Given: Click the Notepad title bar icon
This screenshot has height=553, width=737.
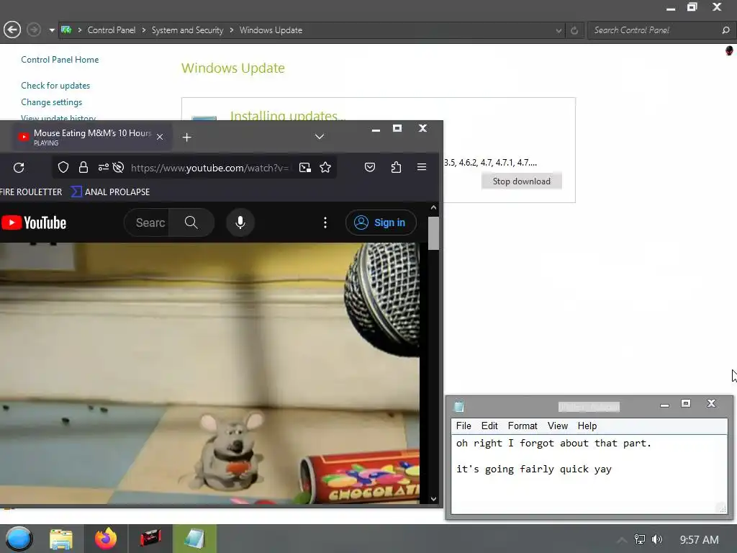Looking at the screenshot, I should [x=459, y=406].
